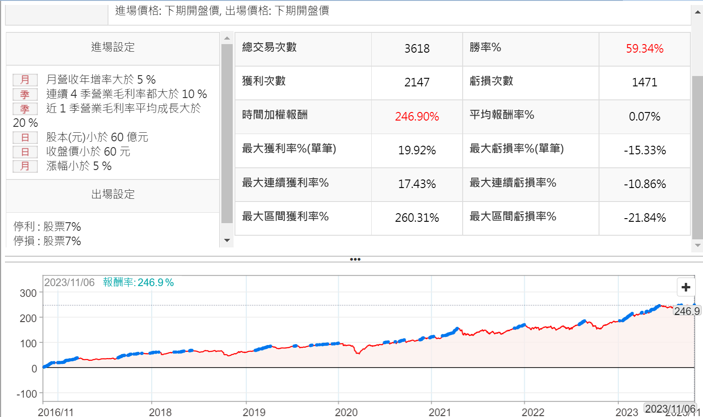Click the 停利 : 股票7% exit condition

pos(47,226)
